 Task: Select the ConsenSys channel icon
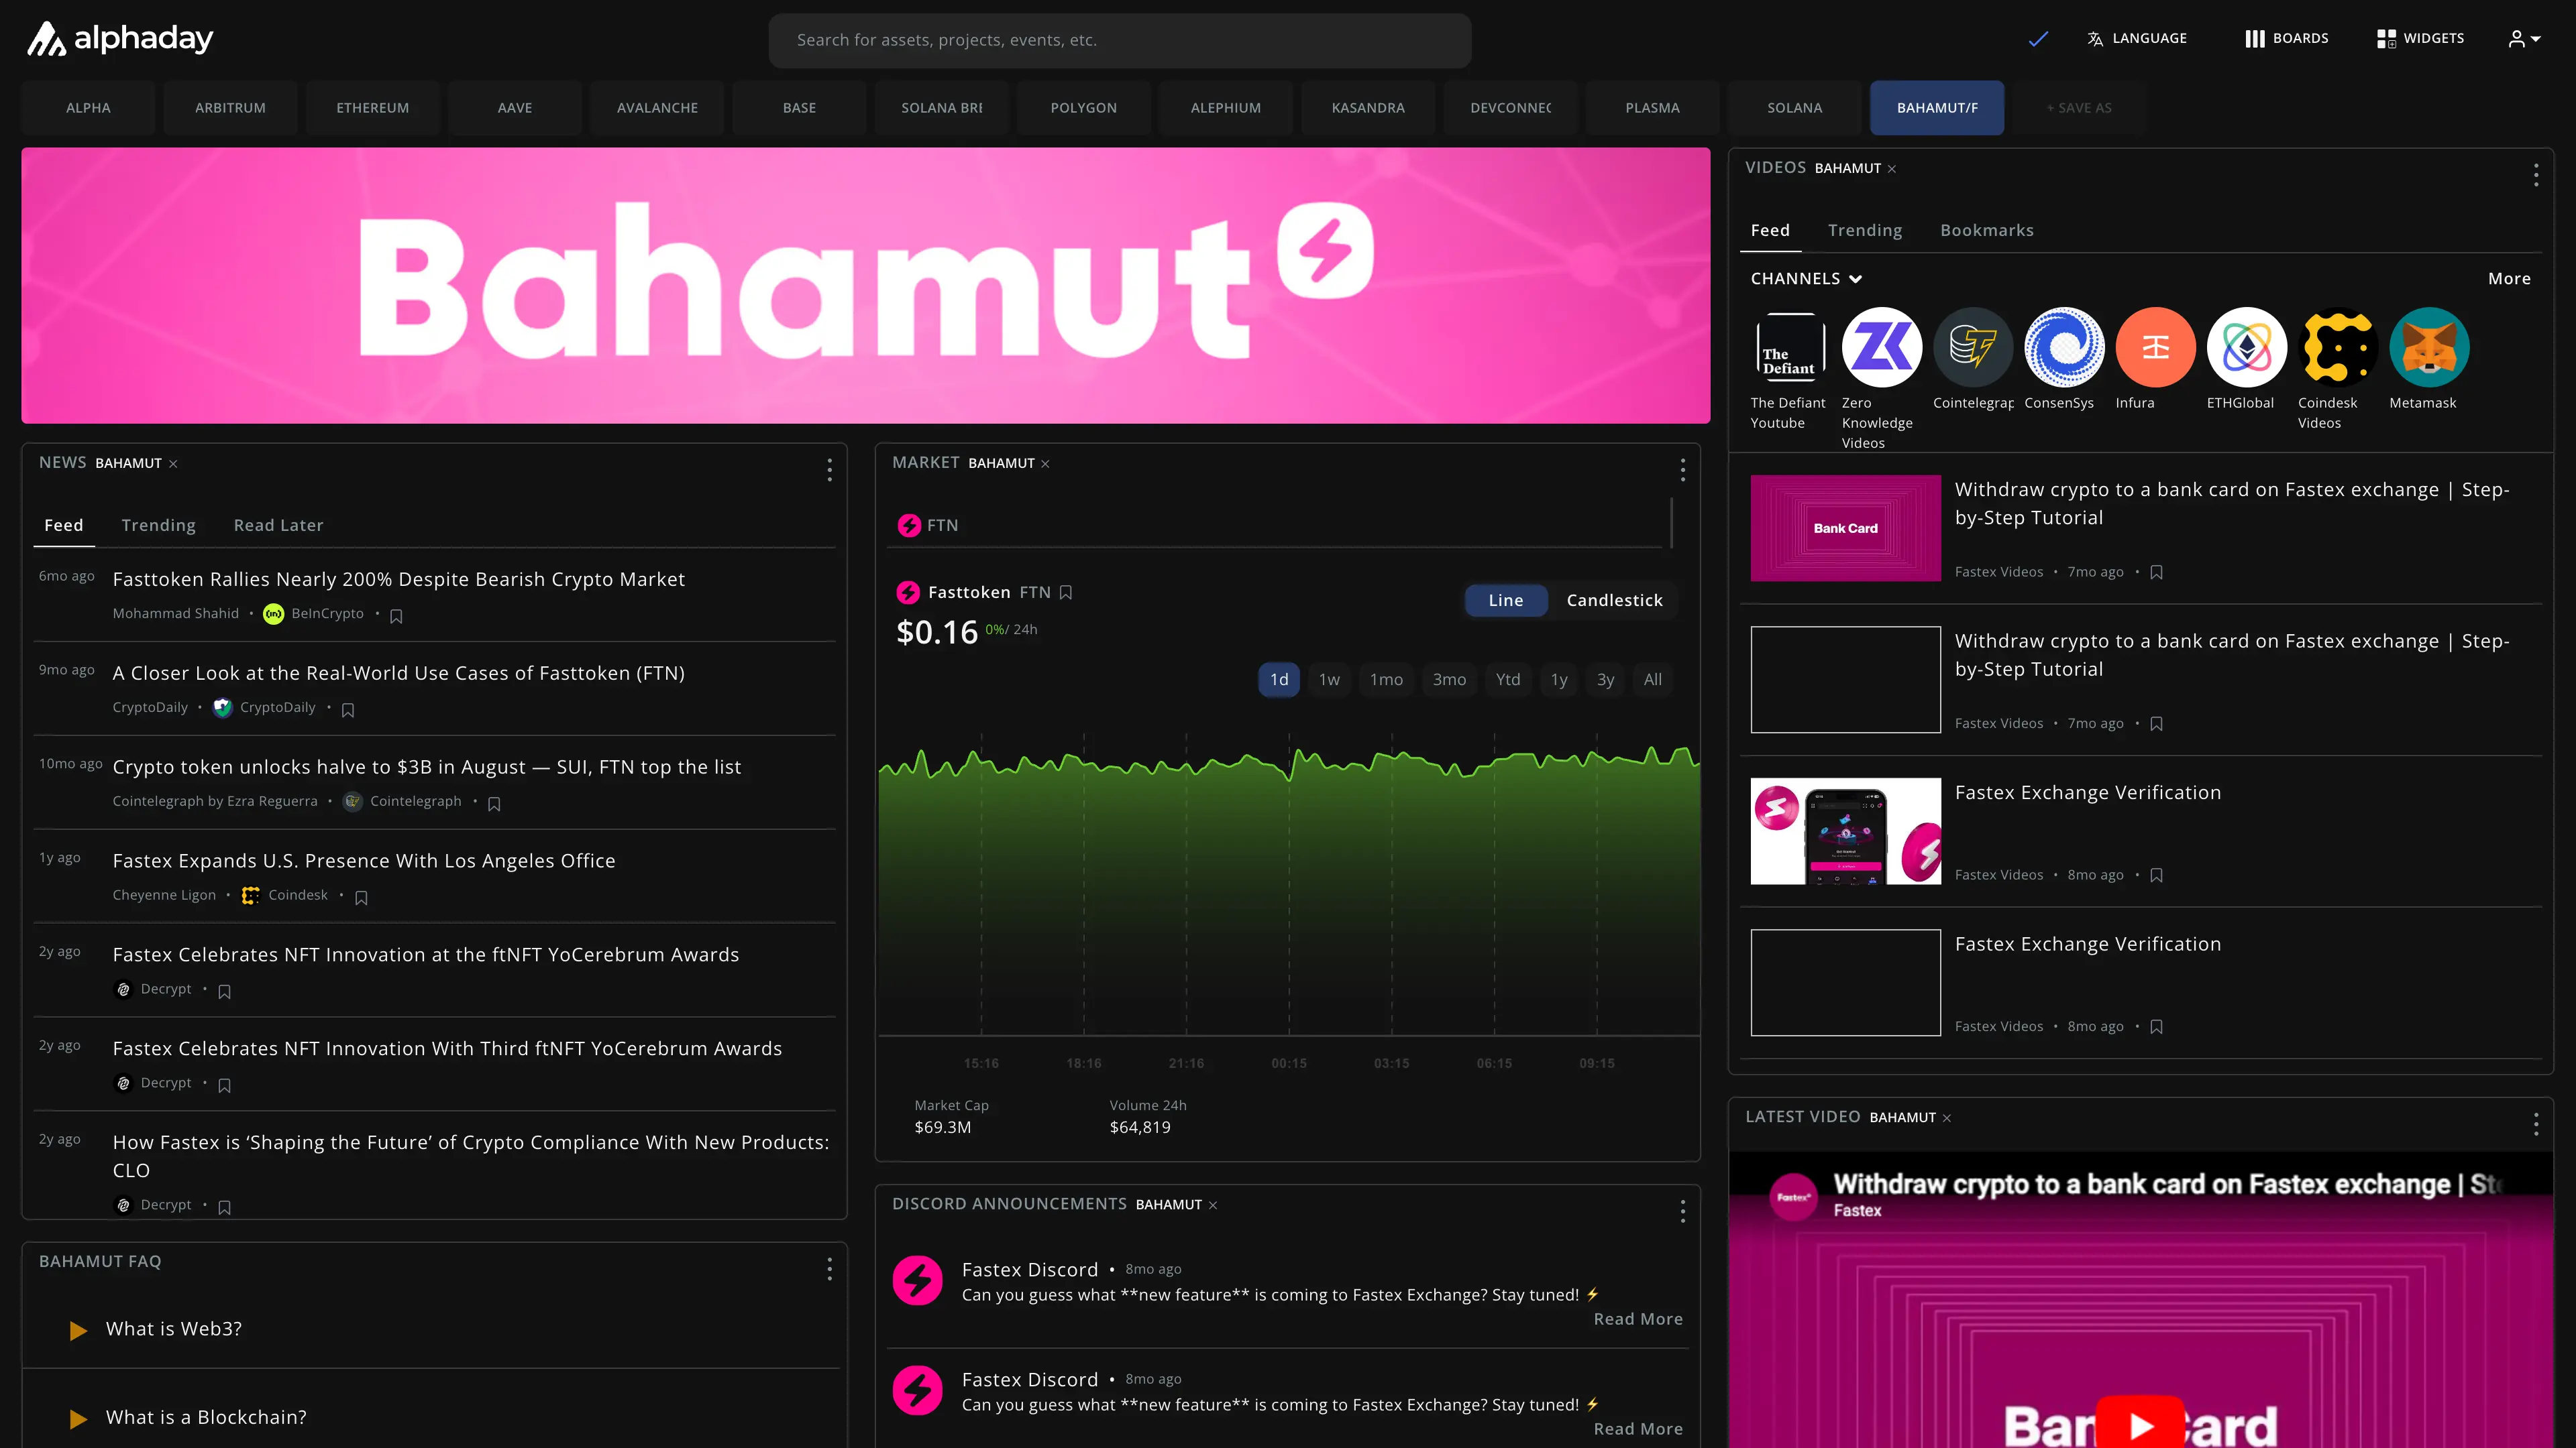click(2064, 347)
